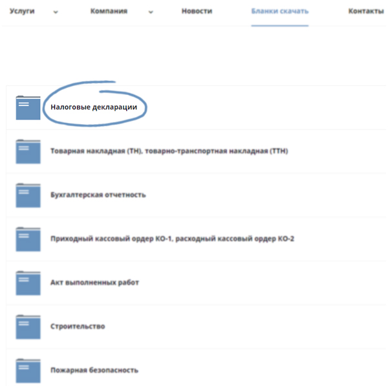This screenshot has height=388, width=388.
Task: Click the Приходный кассовый ордер folder icon
Action: pyautogui.click(x=28, y=239)
